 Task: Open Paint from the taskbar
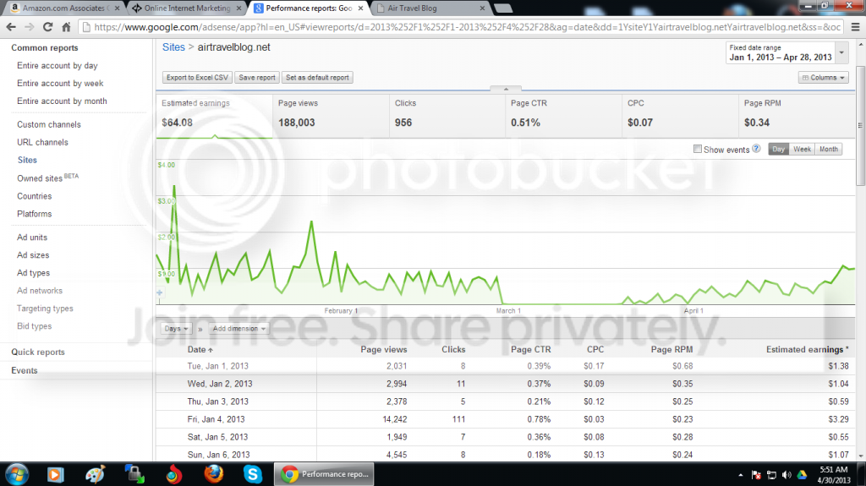coord(95,474)
